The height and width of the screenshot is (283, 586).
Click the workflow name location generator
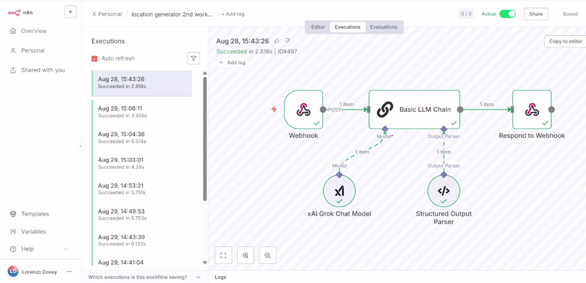(172, 14)
